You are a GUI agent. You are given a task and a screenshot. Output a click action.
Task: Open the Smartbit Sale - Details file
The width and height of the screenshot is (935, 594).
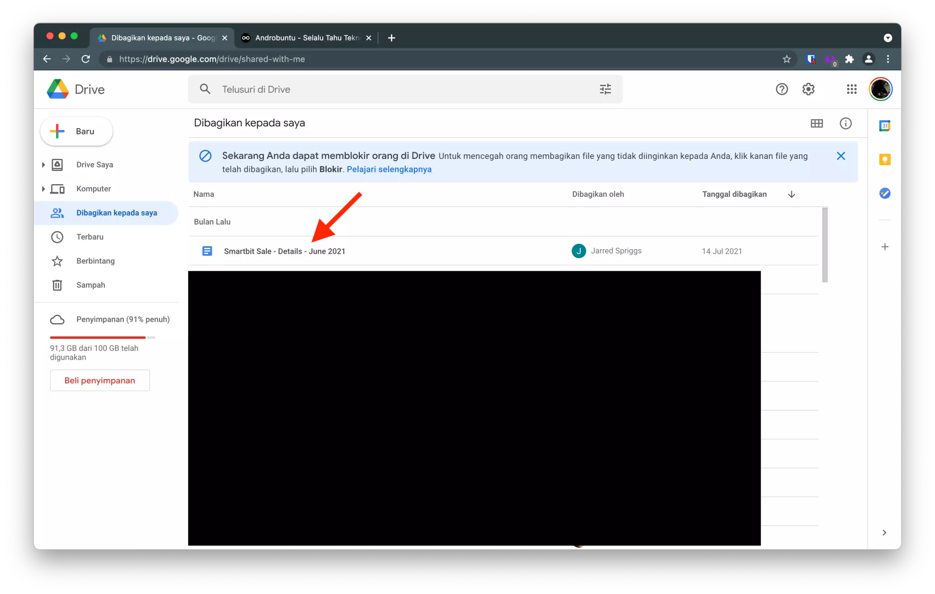point(285,251)
